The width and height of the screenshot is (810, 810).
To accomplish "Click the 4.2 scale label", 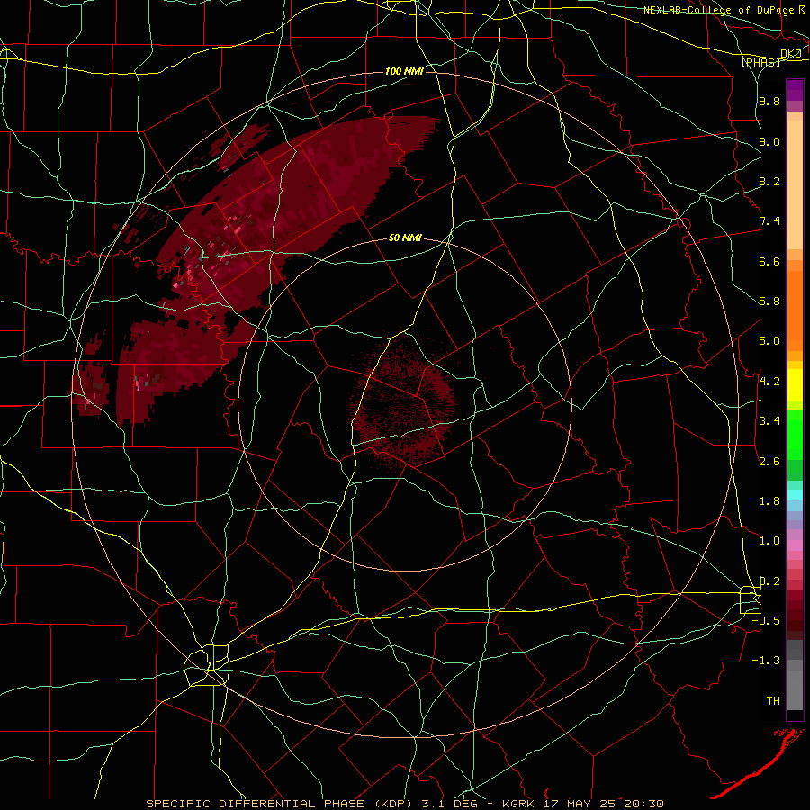I will pyautogui.click(x=769, y=382).
